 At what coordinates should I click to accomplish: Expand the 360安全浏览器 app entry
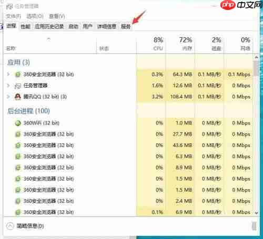point(8,74)
